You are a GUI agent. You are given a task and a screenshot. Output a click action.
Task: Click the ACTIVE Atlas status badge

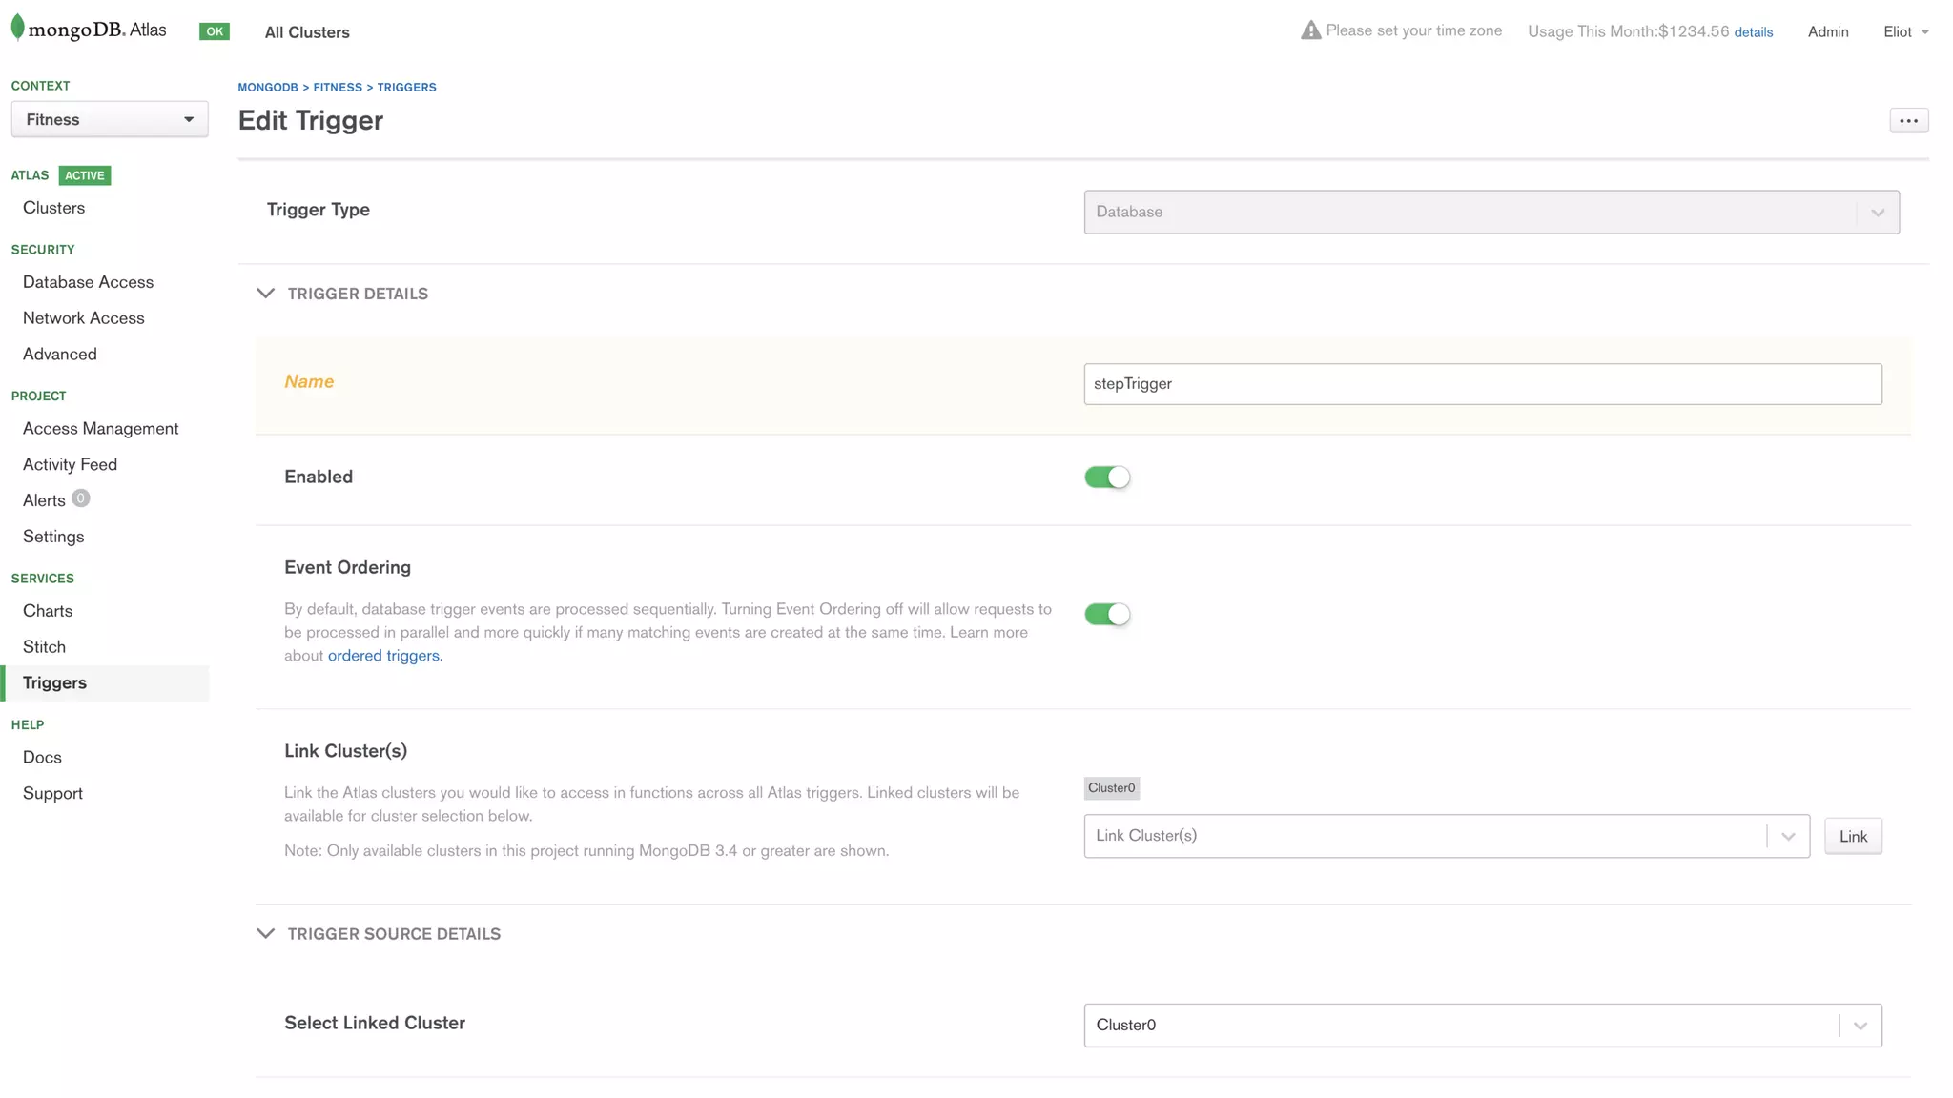point(85,175)
